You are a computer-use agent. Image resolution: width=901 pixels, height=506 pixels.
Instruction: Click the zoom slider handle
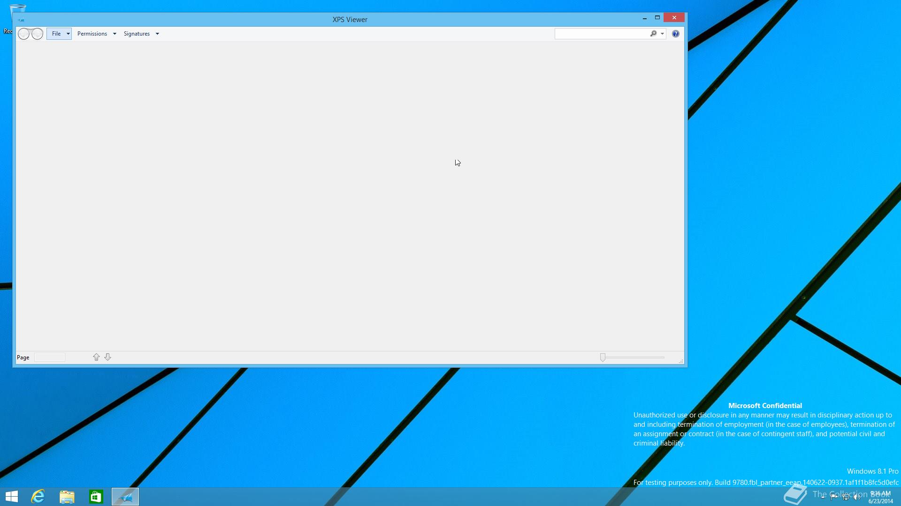[x=603, y=357]
